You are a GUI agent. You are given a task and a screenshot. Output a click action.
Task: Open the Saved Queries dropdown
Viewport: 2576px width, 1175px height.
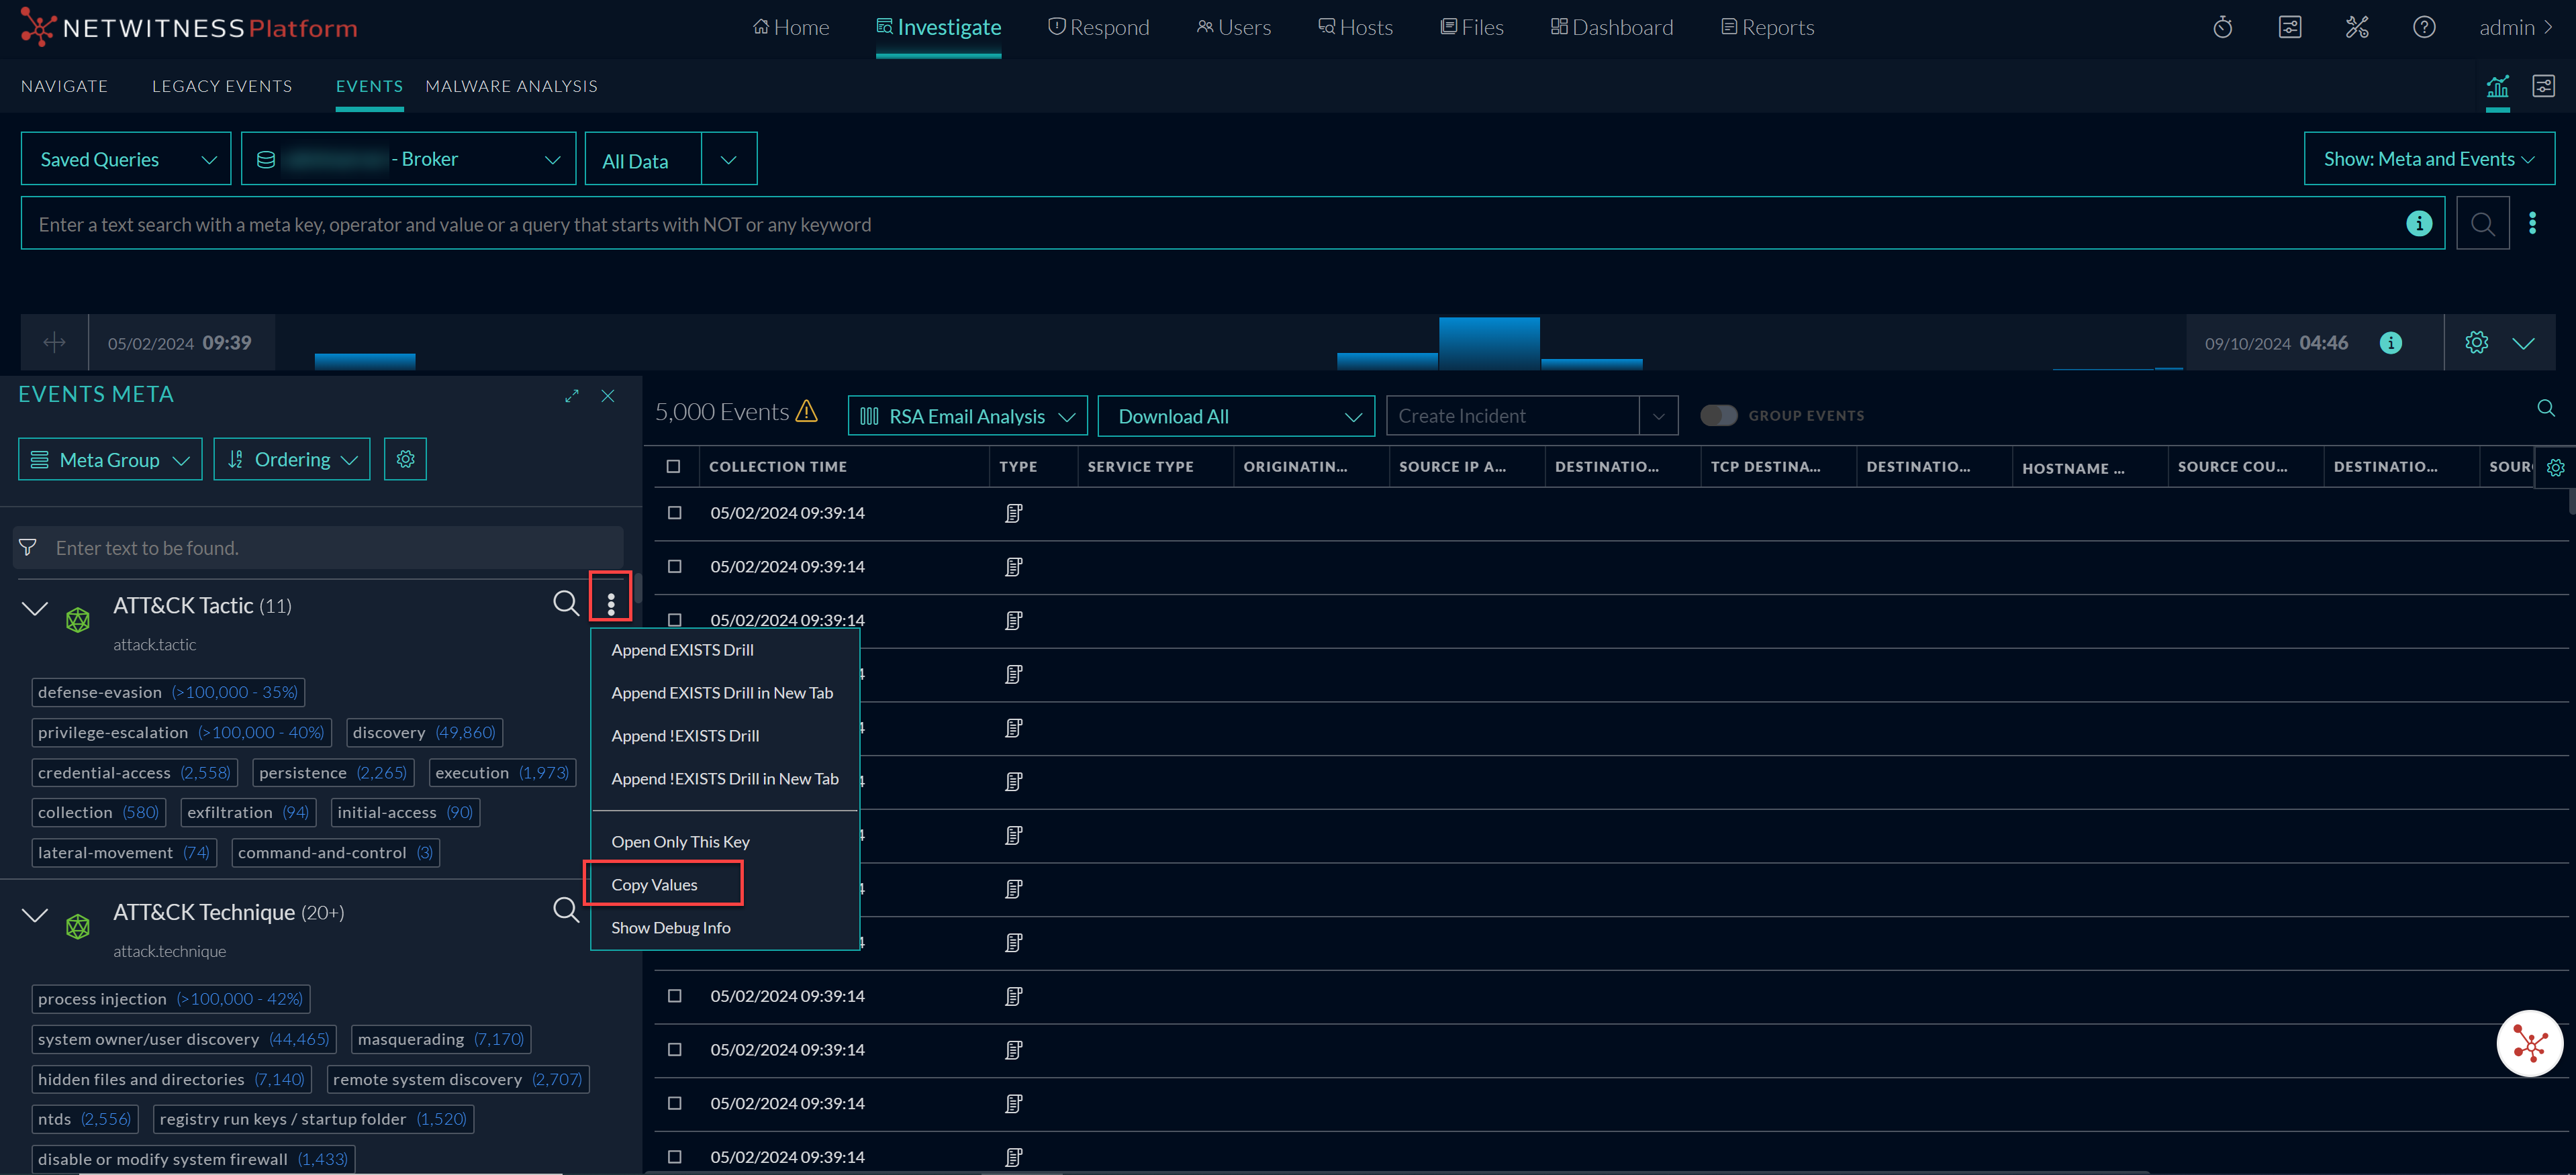(x=126, y=160)
